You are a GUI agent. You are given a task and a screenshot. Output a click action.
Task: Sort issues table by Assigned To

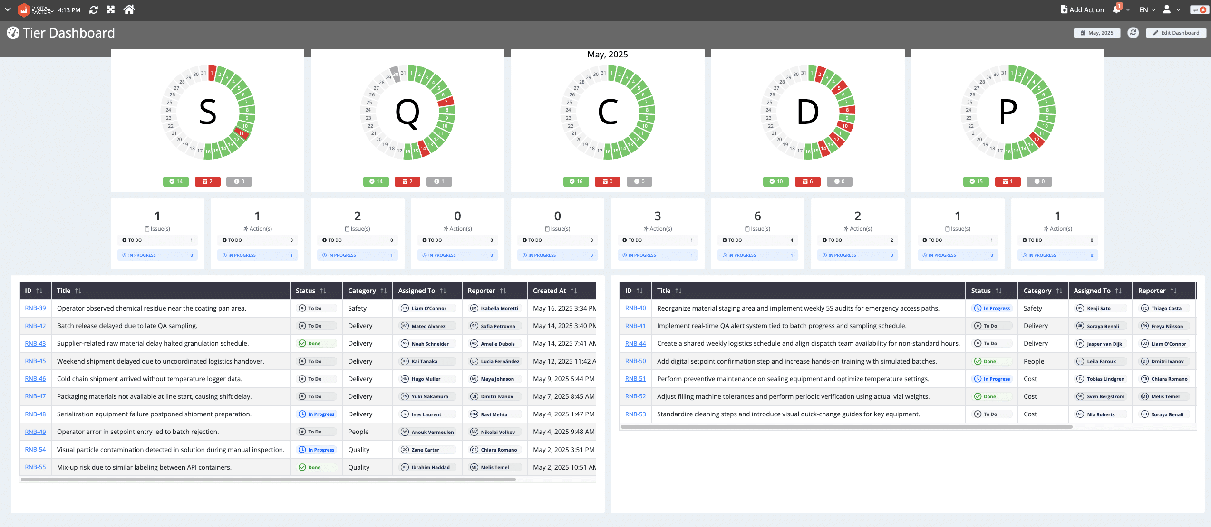(443, 291)
